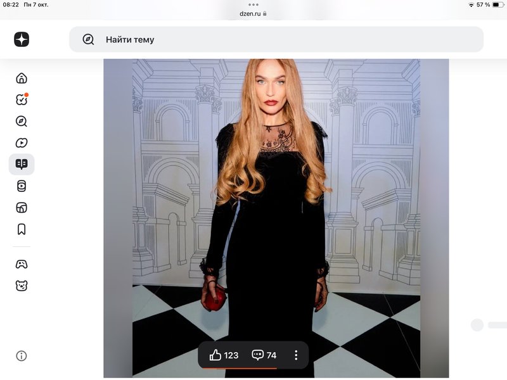The height and width of the screenshot is (380, 507).
Task: Open the compass explore icon in sidebar
Action: (x=22, y=121)
